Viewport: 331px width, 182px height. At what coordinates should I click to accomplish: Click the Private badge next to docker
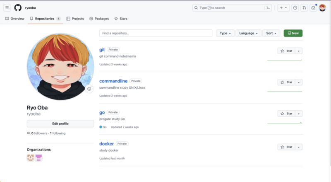tap(122, 144)
